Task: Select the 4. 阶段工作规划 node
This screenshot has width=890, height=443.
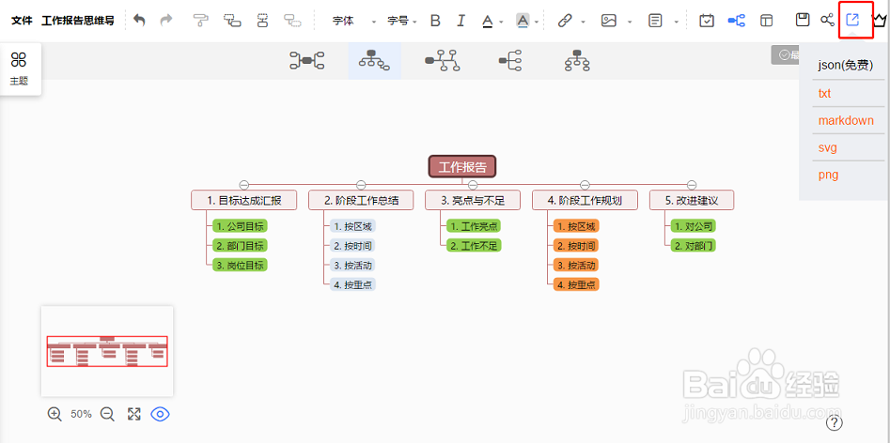Action: click(x=586, y=200)
